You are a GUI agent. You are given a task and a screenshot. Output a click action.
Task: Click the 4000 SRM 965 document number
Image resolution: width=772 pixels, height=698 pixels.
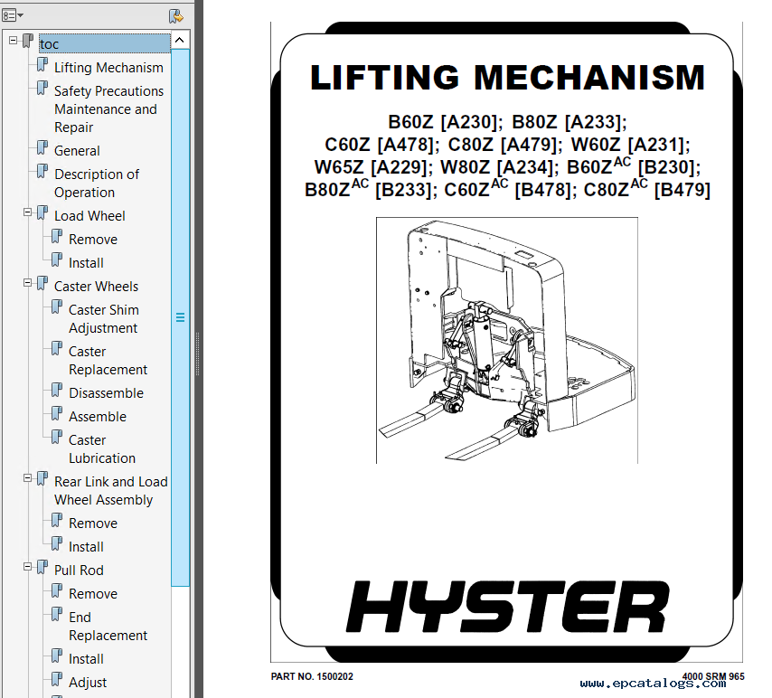[x=713, y=676]
